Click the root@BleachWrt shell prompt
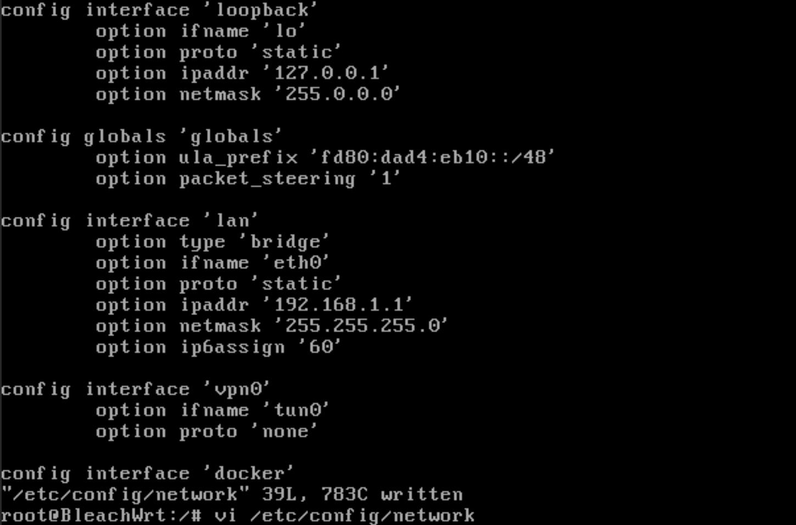 coord(102,516)
